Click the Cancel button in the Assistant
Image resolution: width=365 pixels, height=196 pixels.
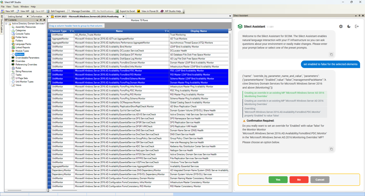320,180
